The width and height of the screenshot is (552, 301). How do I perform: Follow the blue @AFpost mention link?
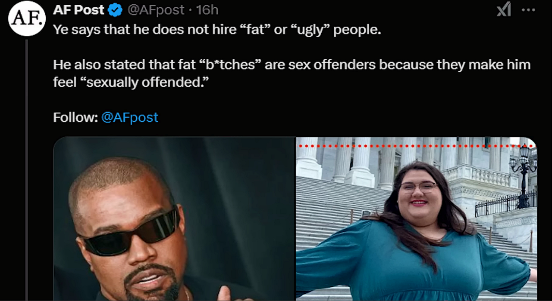[130, 117]
